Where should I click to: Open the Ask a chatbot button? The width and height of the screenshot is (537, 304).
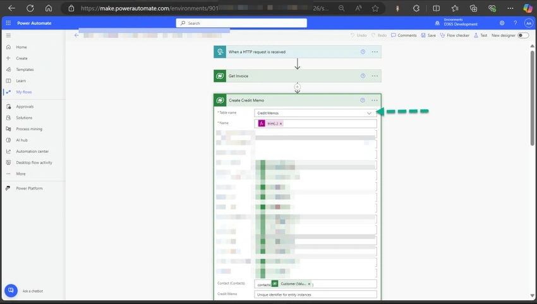point(11,291)
